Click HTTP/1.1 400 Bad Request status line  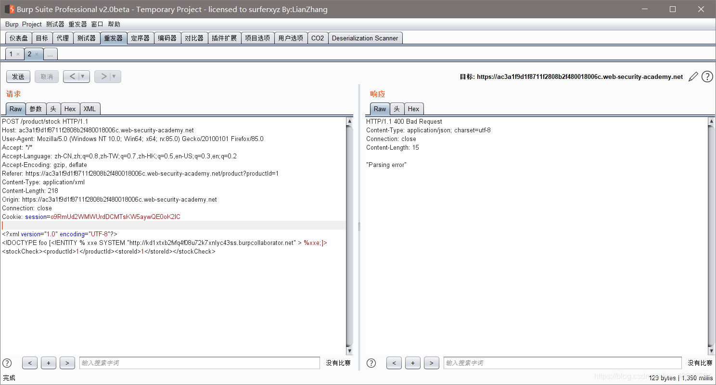point(404,122)
